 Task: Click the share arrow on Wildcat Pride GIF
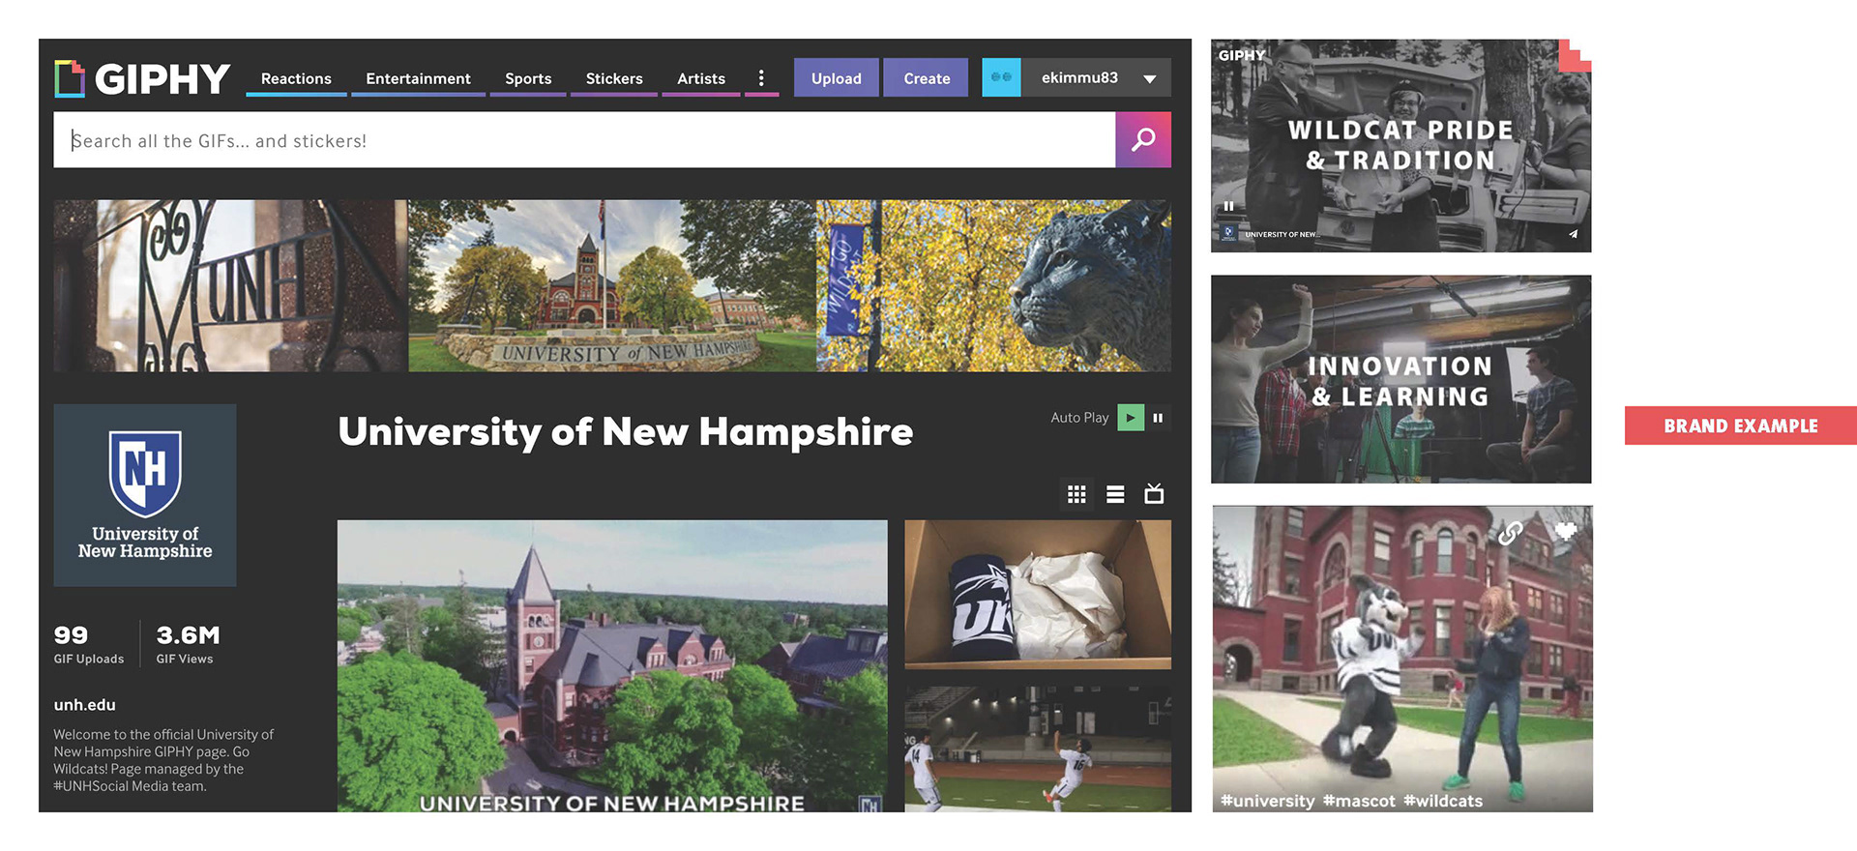click(1574, 234)
